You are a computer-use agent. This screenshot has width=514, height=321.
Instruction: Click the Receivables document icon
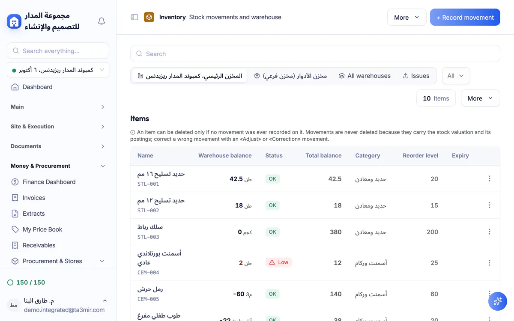15,245
